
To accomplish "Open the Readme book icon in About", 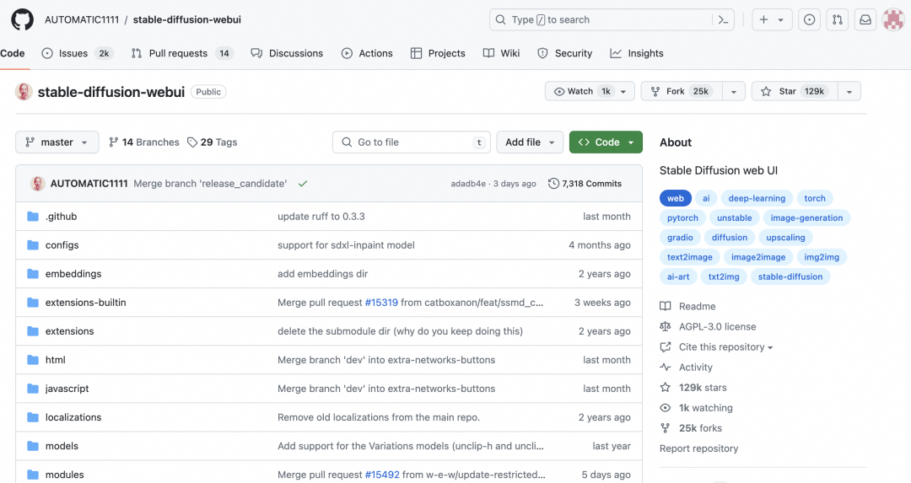I will click(666, 306).
